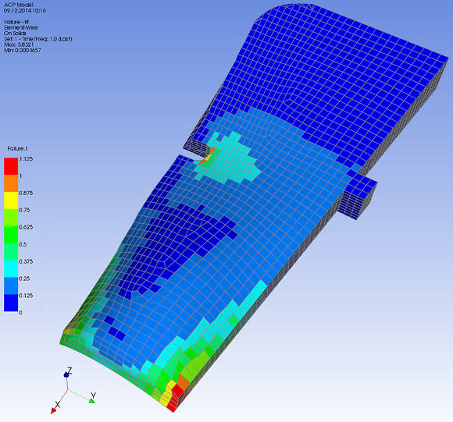Click the triad origin where axes meet
This screenshot has height=422, width=453.
click(68, 390)
